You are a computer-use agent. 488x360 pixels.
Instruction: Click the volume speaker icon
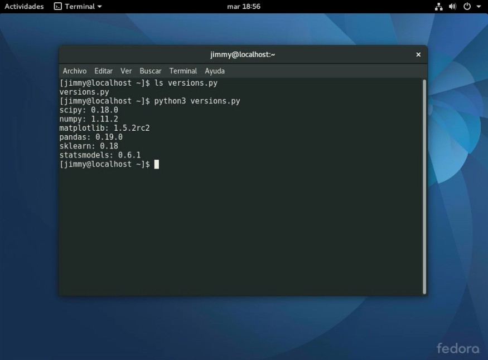click(x=452, y=7)
